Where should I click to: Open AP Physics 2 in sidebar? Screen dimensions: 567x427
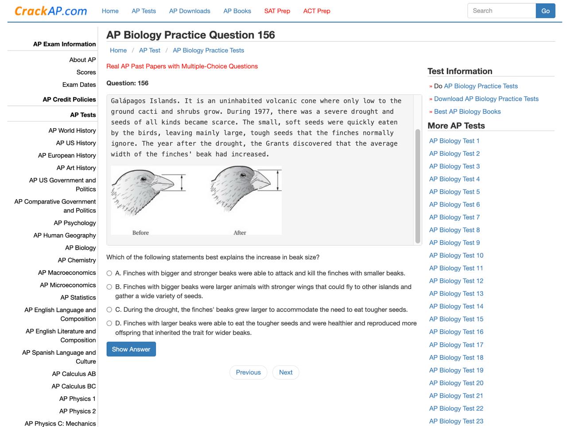(x=78, y=411)
